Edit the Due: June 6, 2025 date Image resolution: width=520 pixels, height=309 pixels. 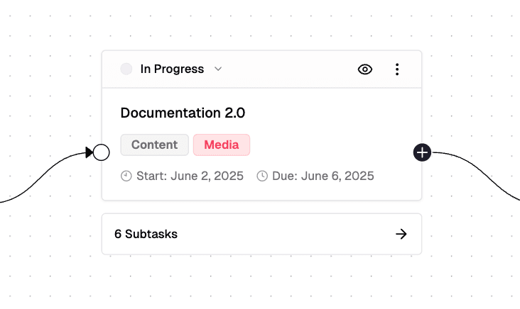[x=323, y=176]
